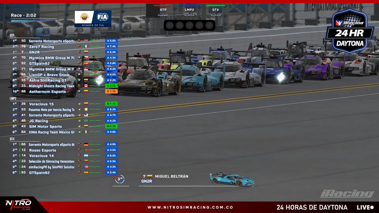Select the Myrmica BMW Group #71 row
The image size is (379, 213).
pyautogui.click(x=64, y=69)
